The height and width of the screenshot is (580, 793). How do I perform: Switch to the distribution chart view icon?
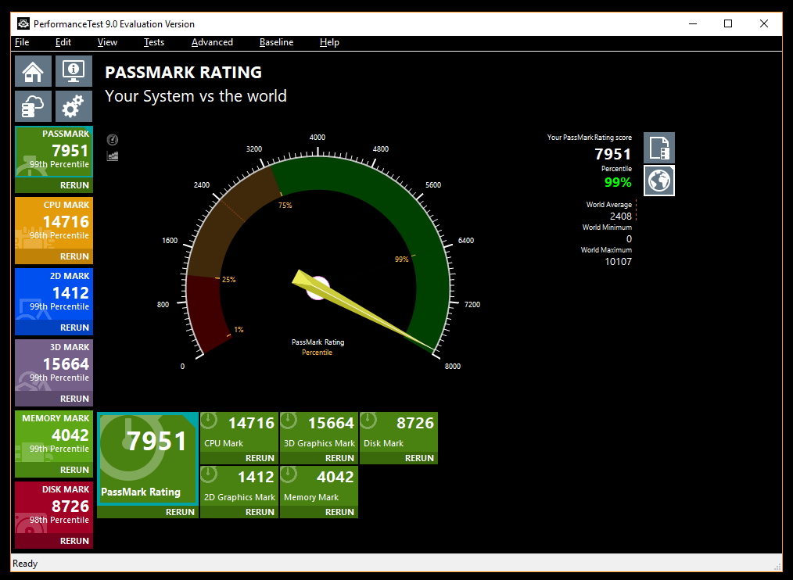tap(113, 156)
